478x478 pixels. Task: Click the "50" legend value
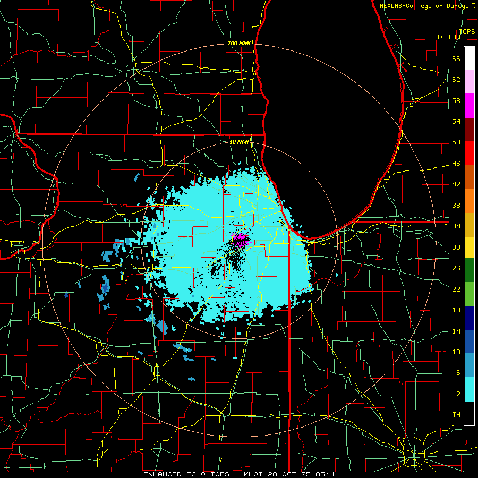pyautogui.click(x=456, y=142)
